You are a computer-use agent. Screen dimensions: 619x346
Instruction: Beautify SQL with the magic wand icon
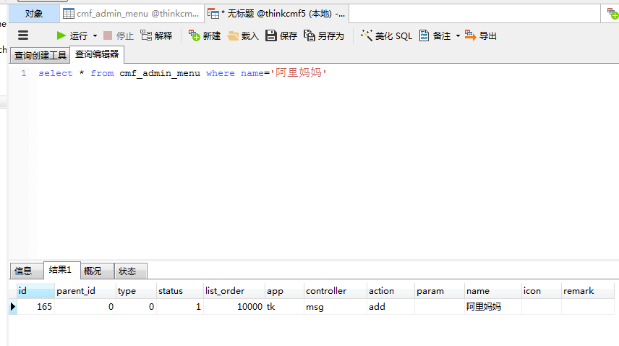[366, 35]
